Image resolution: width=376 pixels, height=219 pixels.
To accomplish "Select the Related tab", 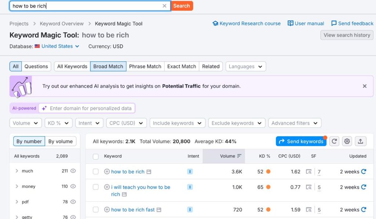I will pos(211,66).
